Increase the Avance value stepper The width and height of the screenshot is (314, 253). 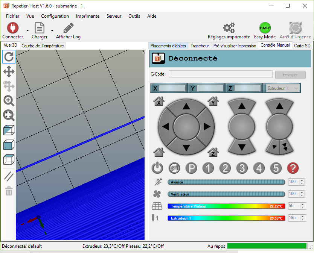[302, 180]
